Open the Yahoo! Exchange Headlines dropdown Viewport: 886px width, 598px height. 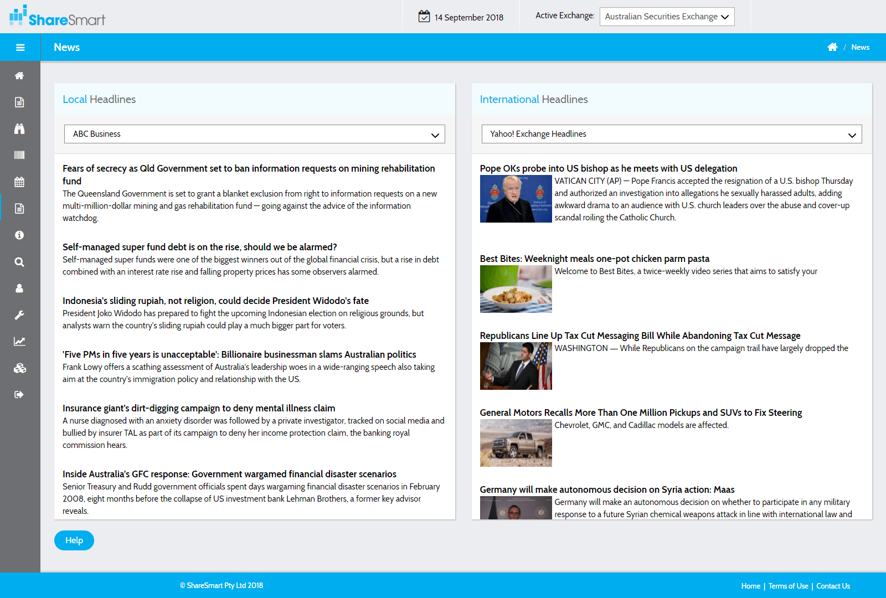672,134
